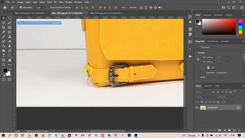Screen dimensions: 245x138
Task: Select the Rectangle shape tool
Action: click(3, 60)
